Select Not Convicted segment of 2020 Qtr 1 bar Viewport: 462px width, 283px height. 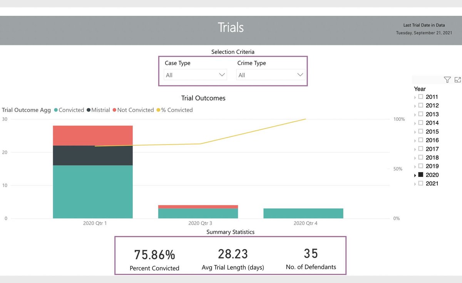[x=93, y=135]
